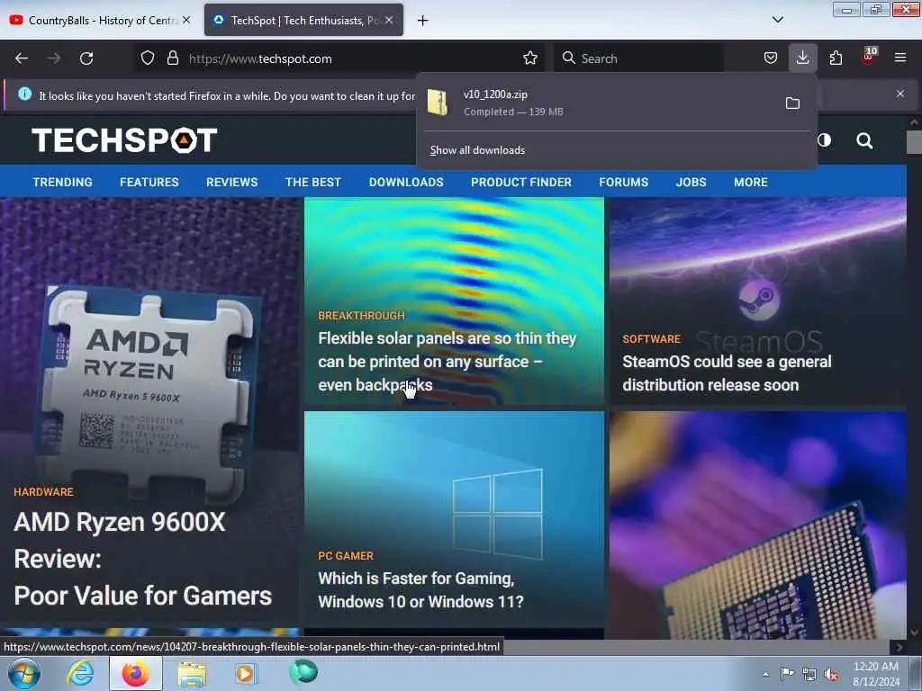Click the SOFTWARE category label

point(652,339)
